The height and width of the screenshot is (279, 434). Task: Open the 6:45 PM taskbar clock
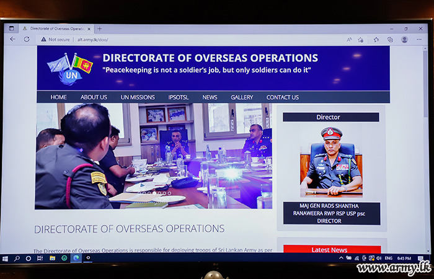(404, 259)
